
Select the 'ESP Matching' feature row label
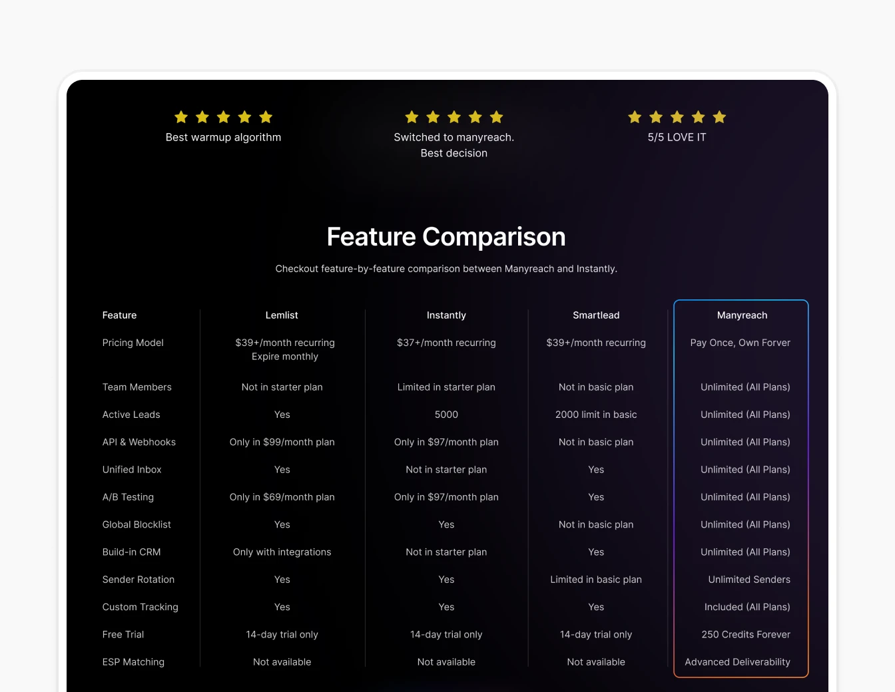(133, 661)
